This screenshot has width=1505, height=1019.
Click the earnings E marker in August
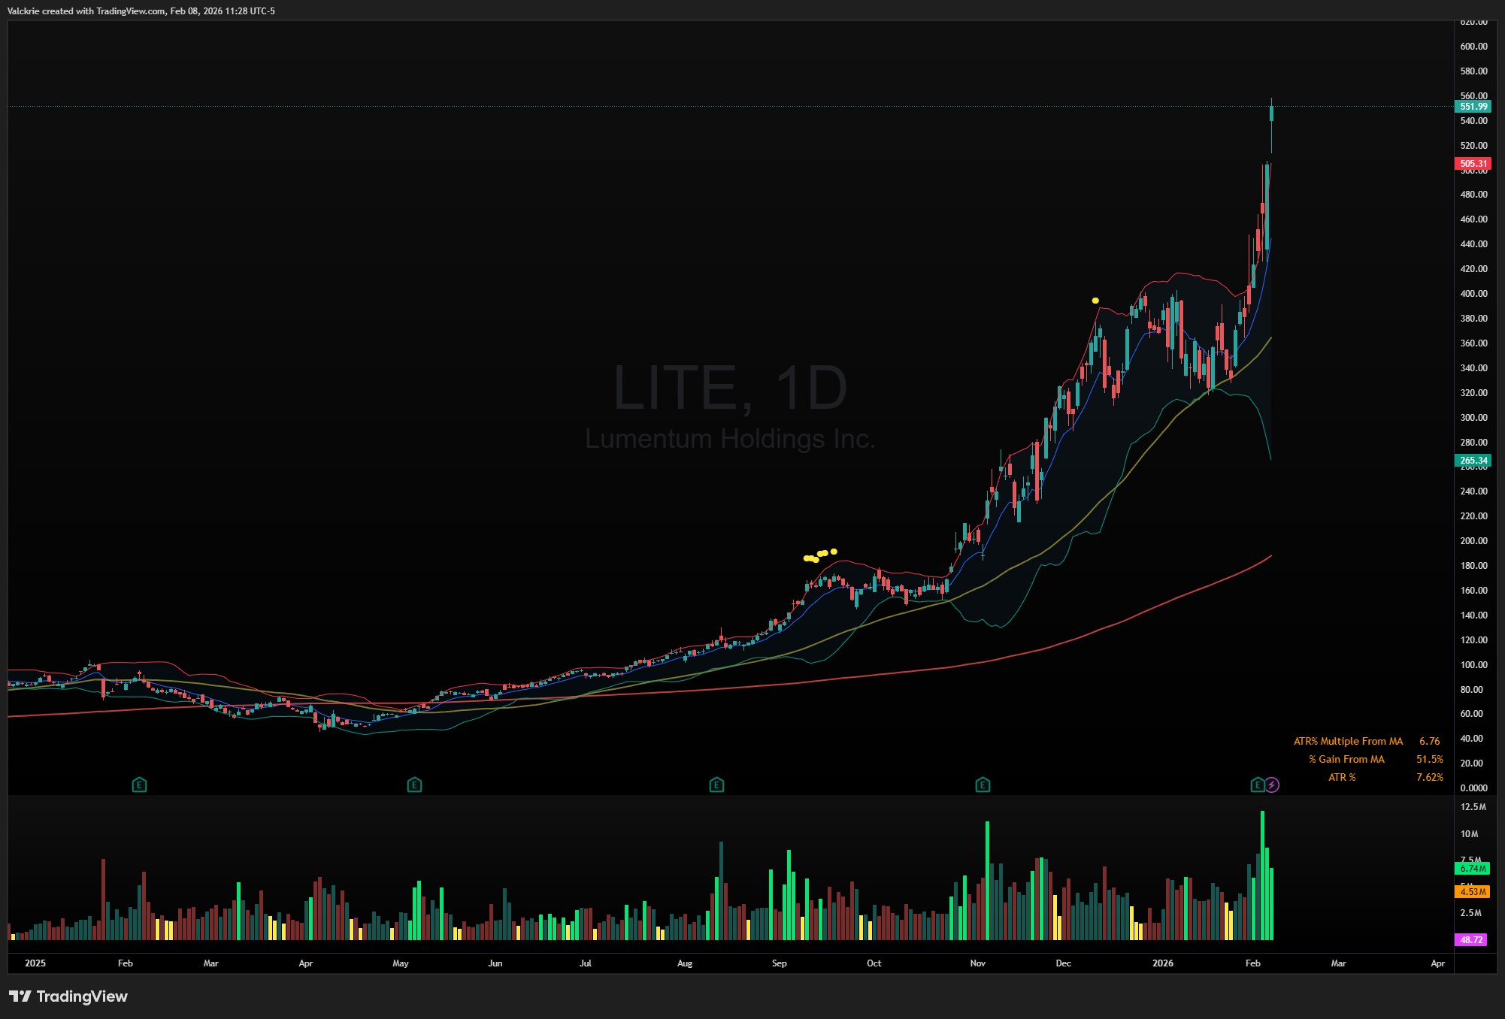tap(716, 785)
